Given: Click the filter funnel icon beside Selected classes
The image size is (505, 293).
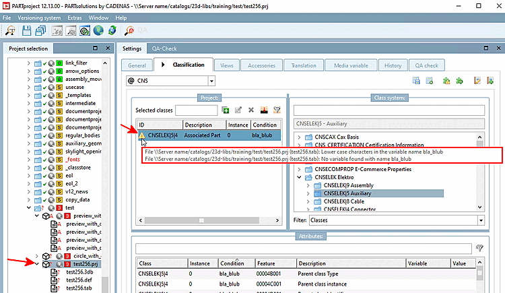Looking at the screenshot, I should click(x=277, y=110).
